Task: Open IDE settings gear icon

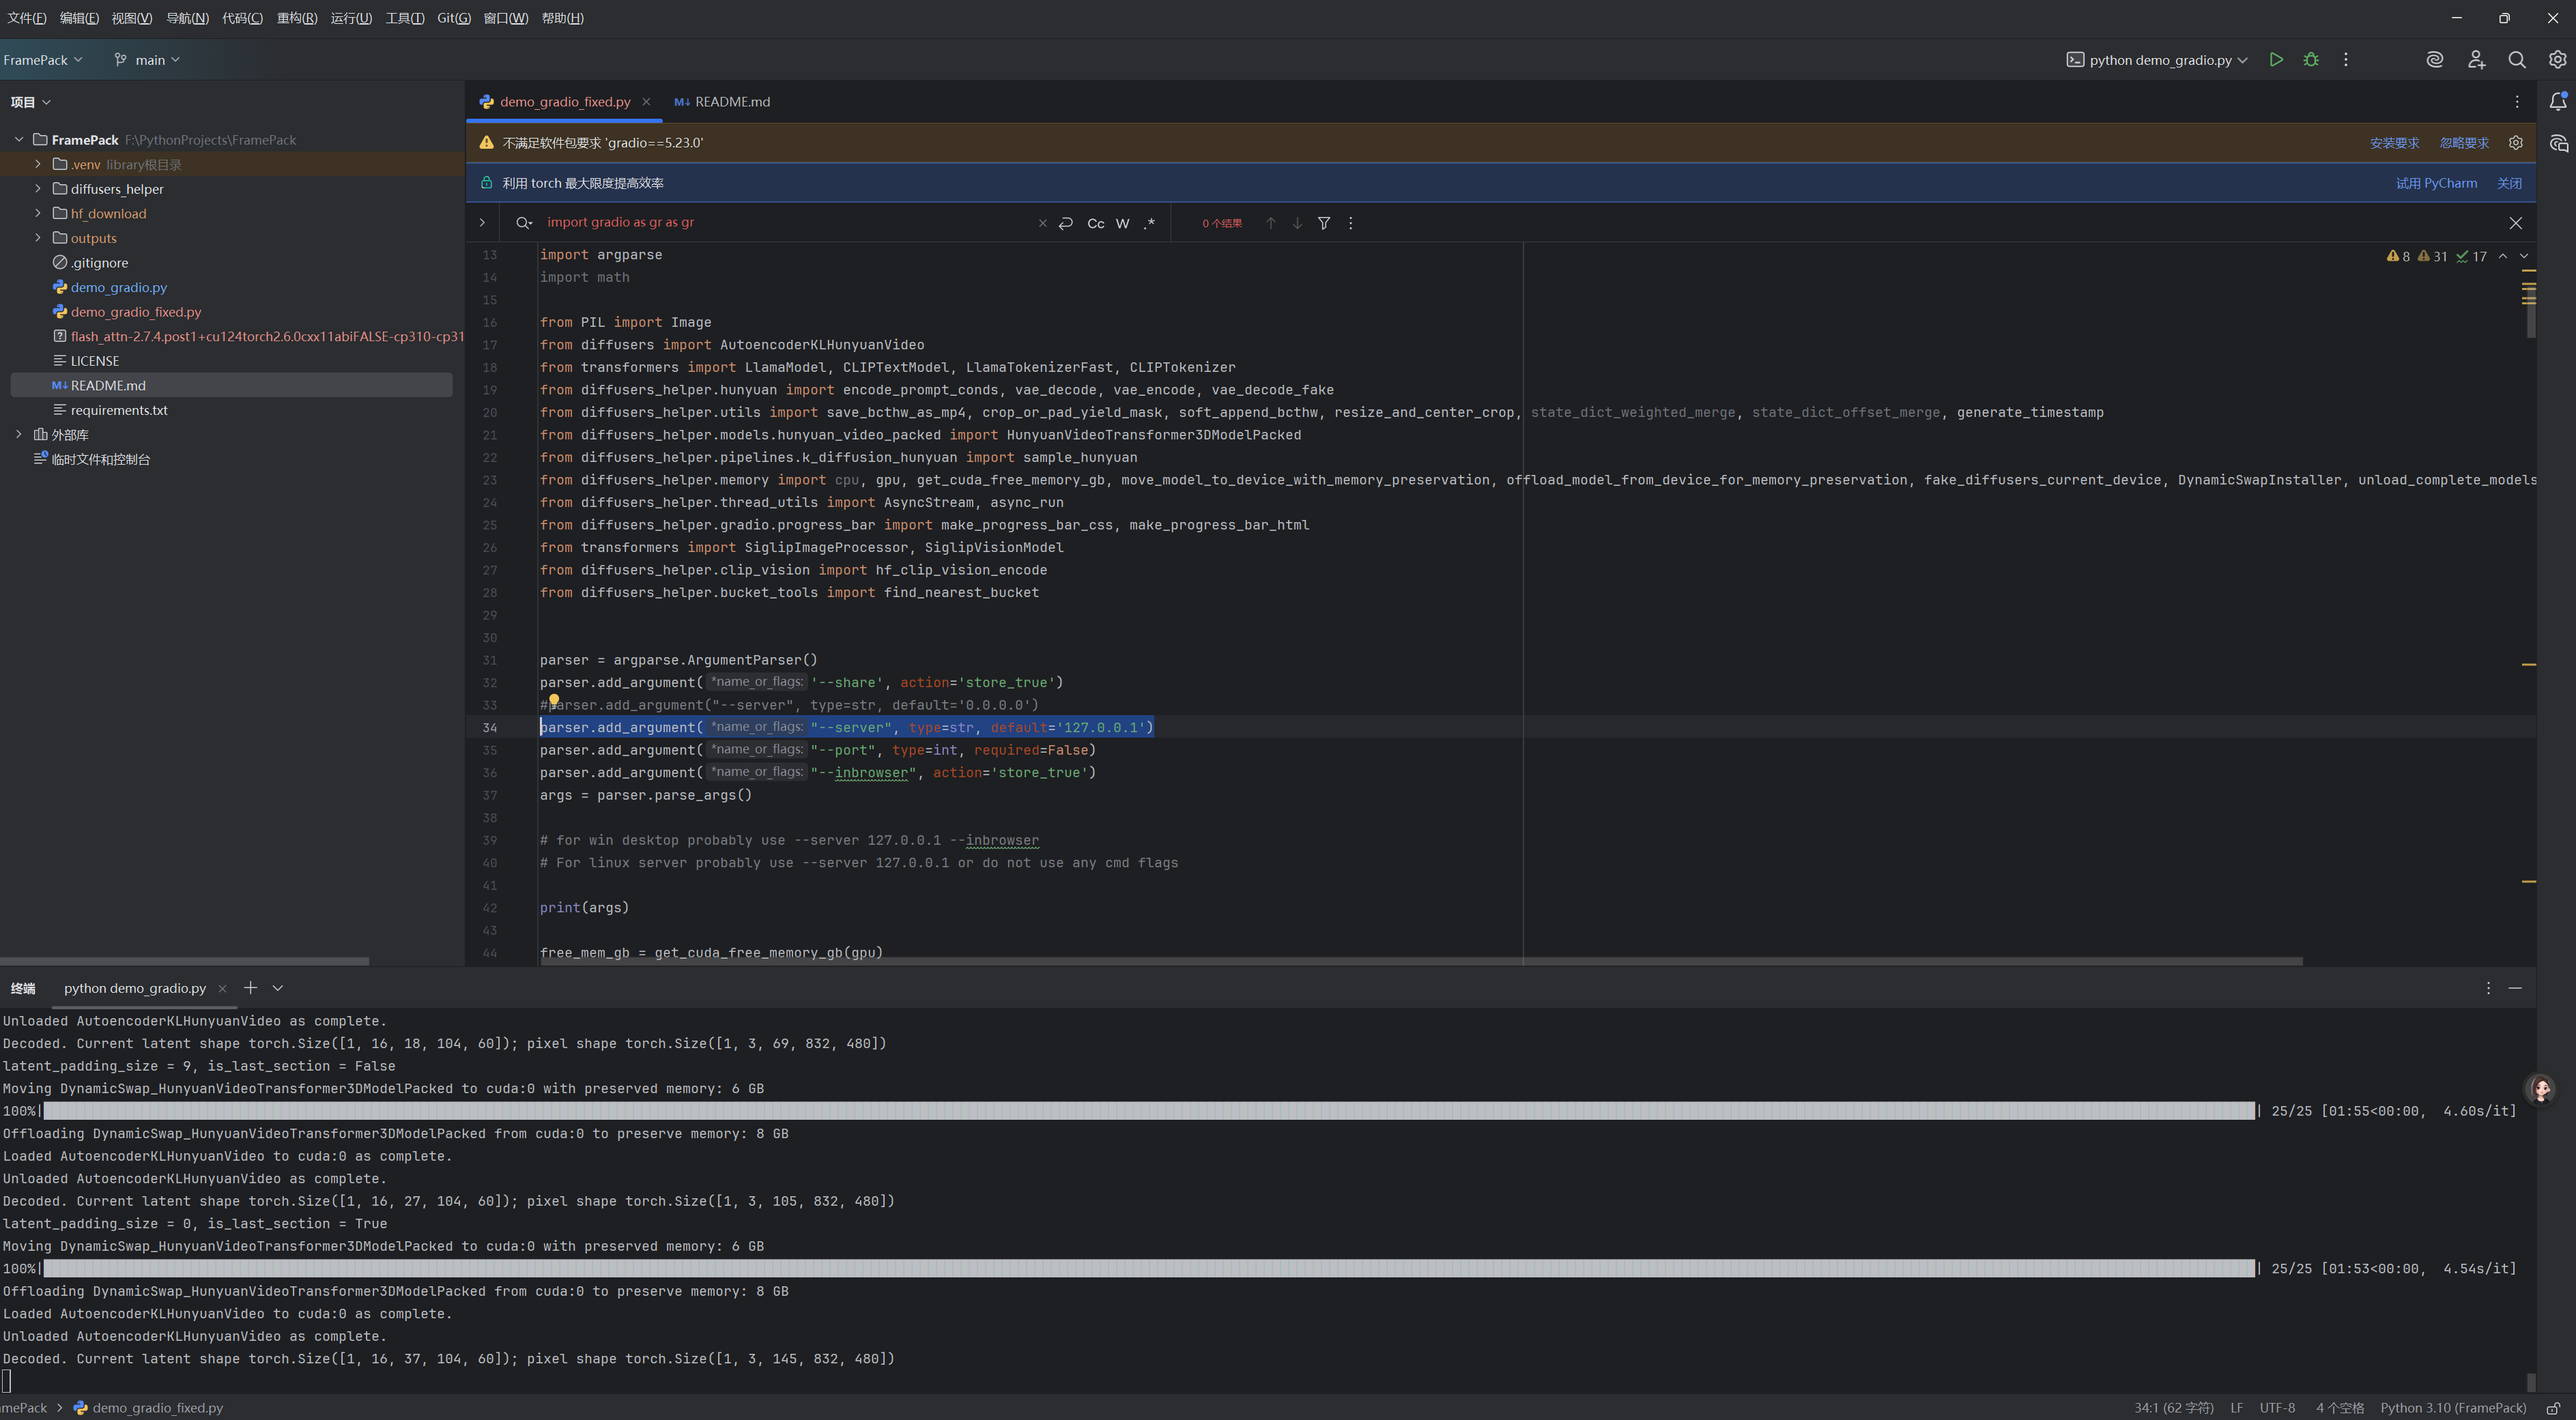Action: [x=2557, y=60]
